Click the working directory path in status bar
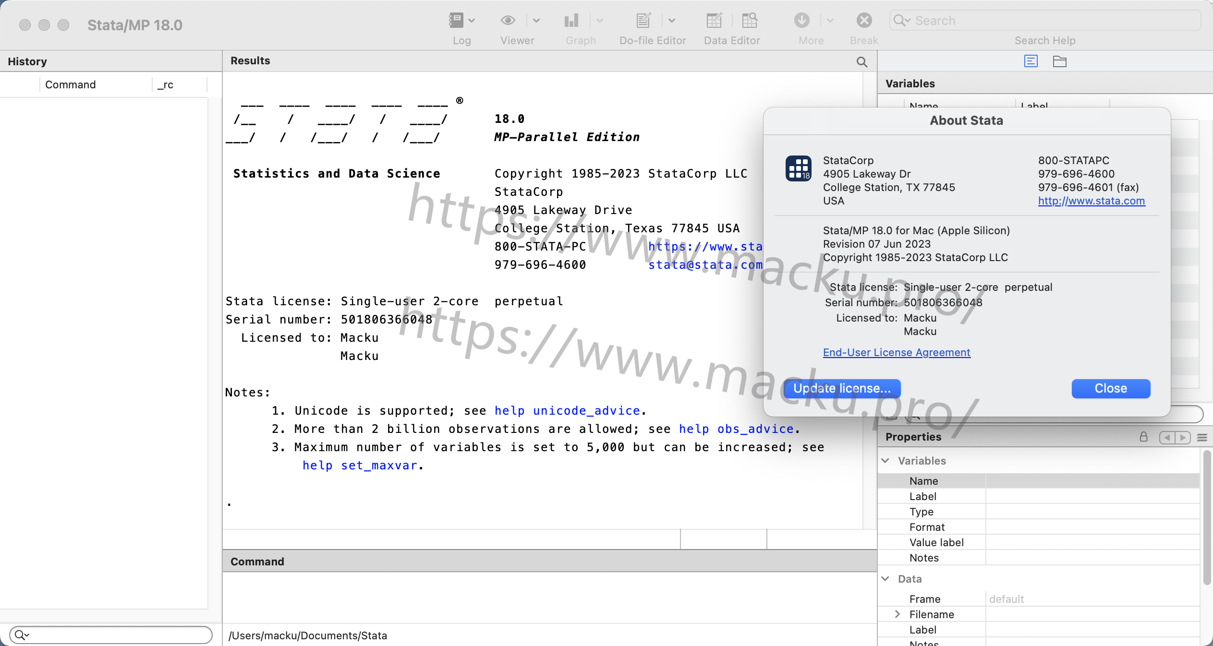 (x=308, y=635)
